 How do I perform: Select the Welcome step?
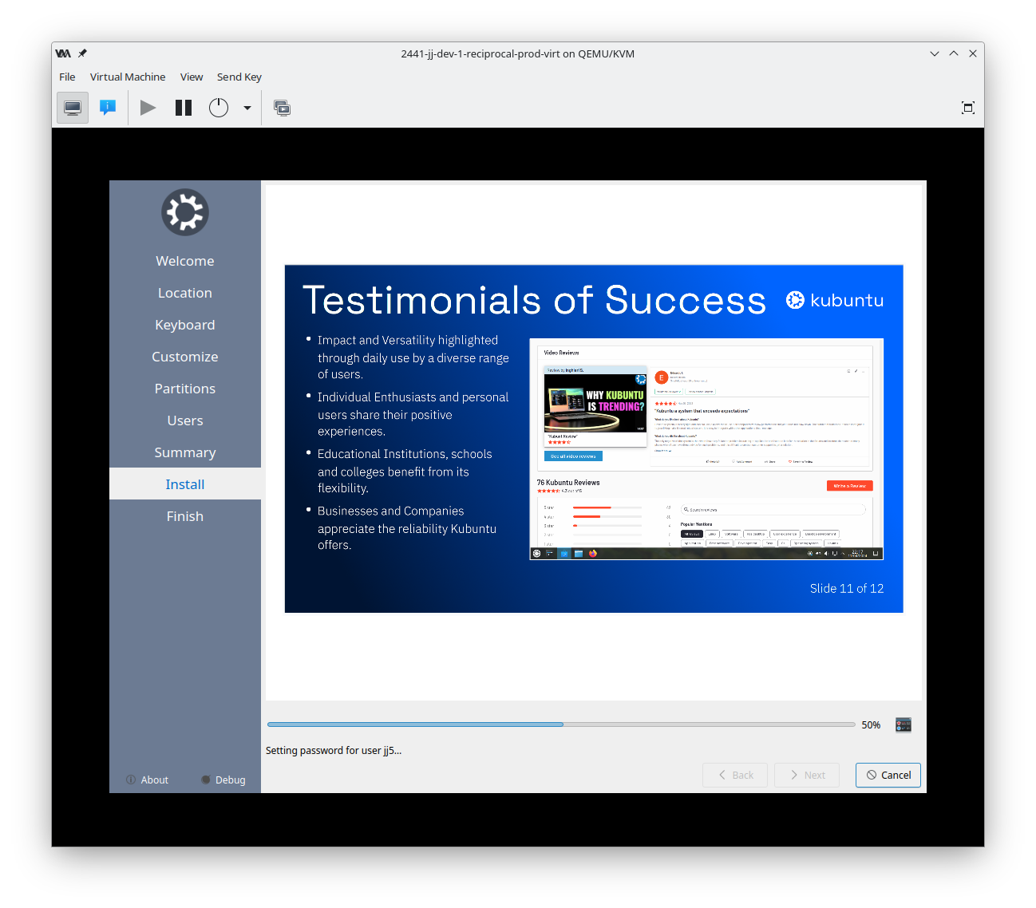[x=185, y=261]
